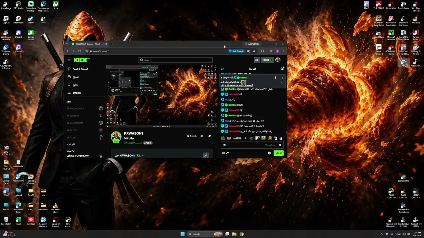Open the dashboard icon beside points
The height and width of the screenshot is (238, 424).
tap(257, 60)
